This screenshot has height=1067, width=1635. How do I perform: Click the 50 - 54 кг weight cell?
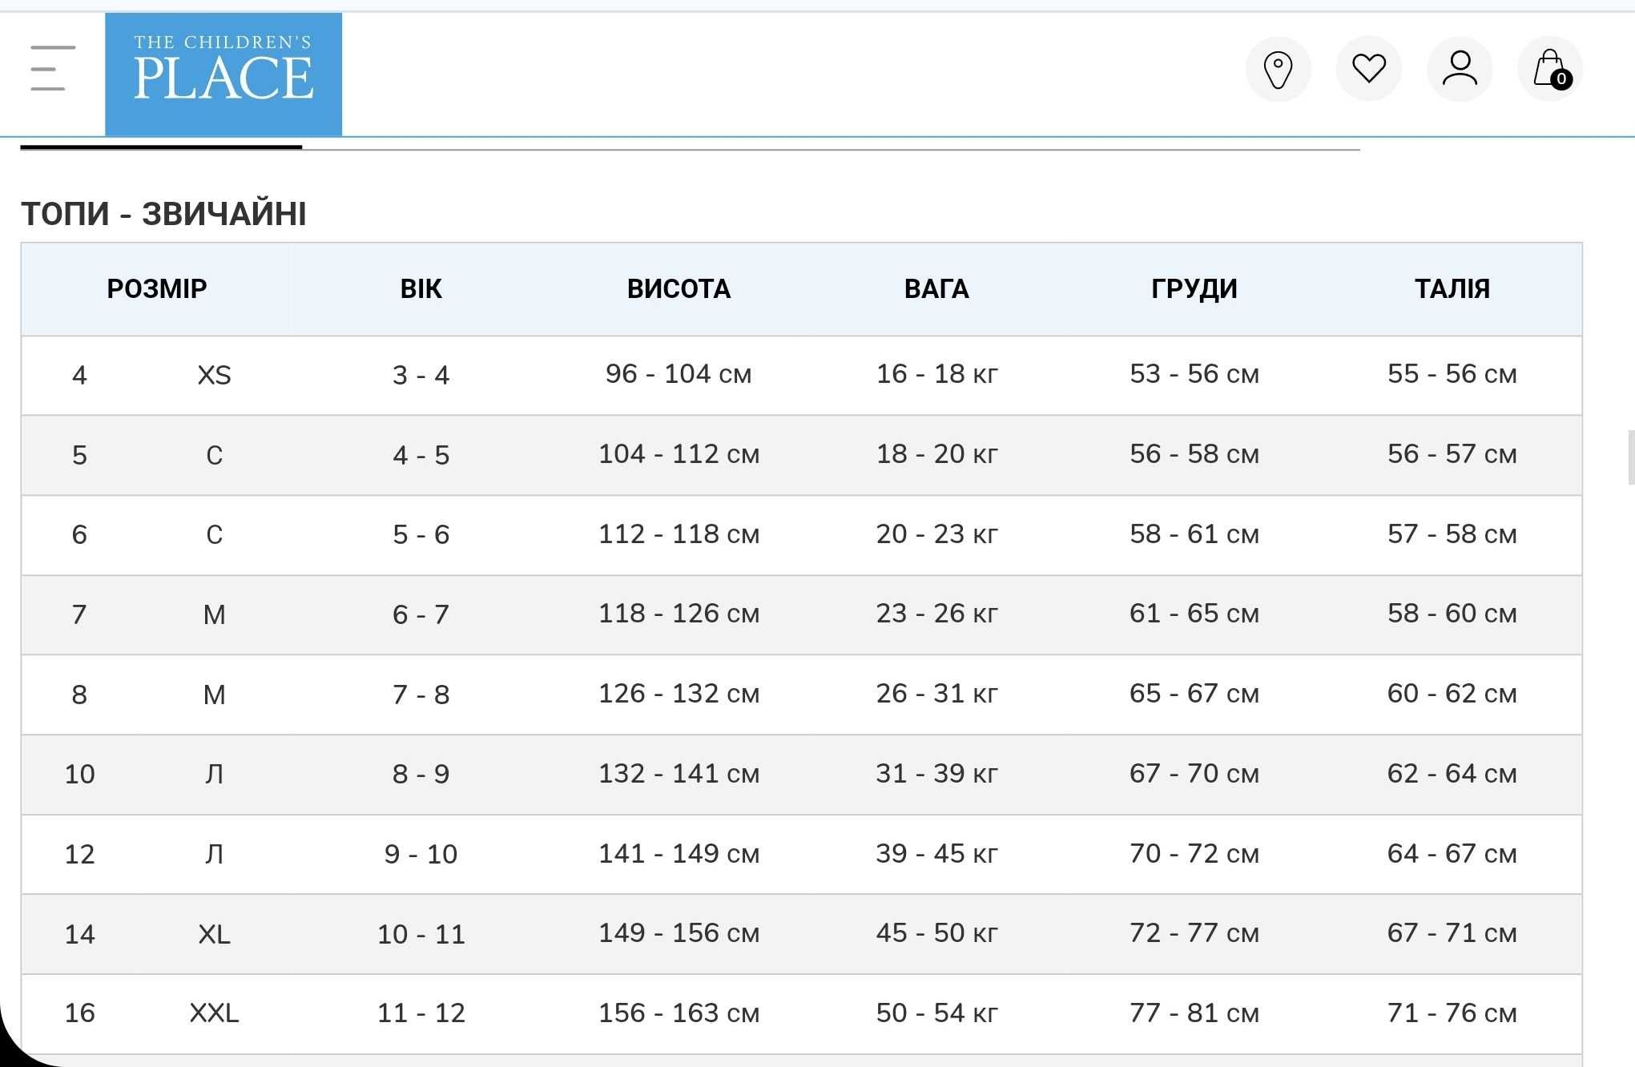coord(936,1013)
